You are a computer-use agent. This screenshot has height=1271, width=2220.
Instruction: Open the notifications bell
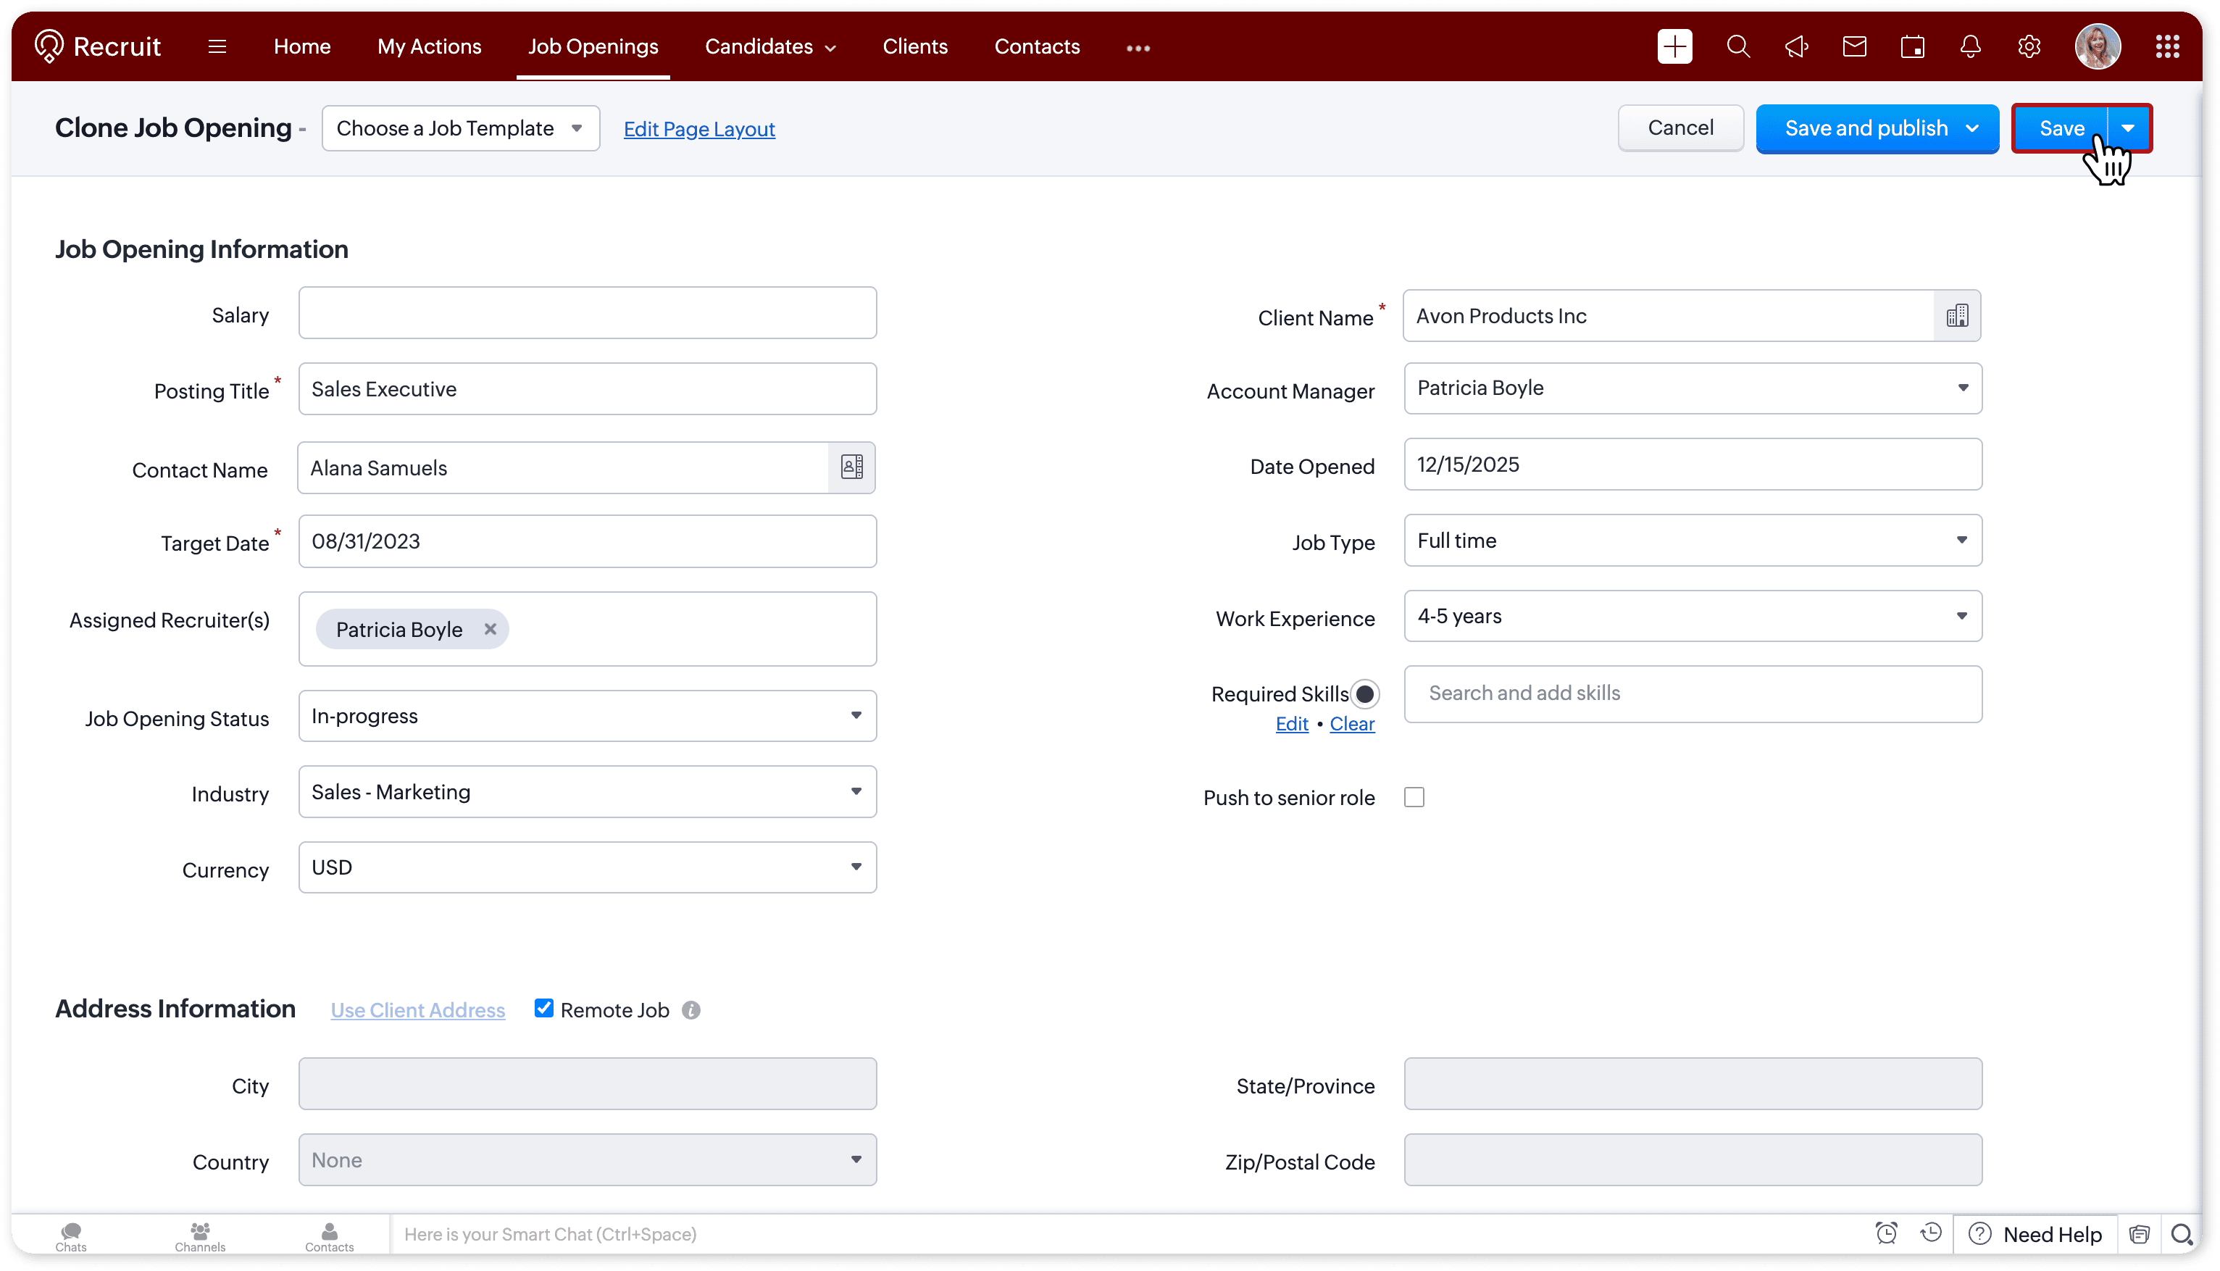point(1969,46)
